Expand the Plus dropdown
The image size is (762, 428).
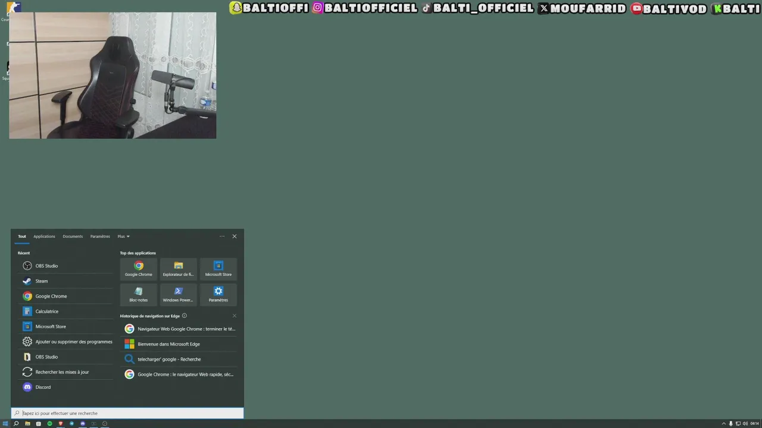tap(123, 236)
